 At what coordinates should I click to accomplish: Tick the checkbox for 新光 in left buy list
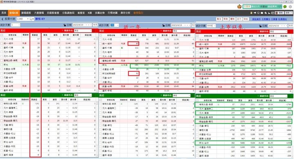pos(2,64)
